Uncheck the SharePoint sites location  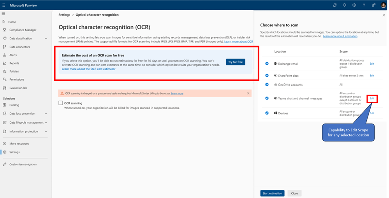(x=267, y=76)
